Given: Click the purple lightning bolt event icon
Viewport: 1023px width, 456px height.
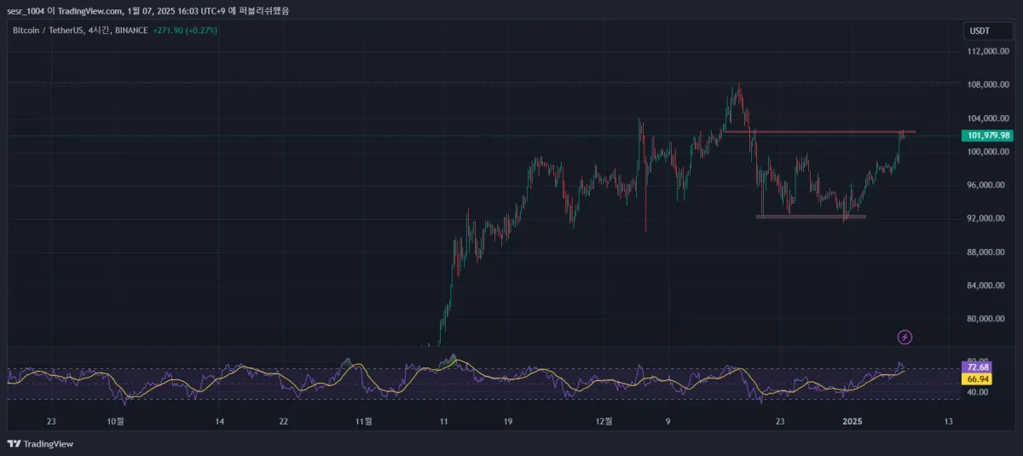Looking at the screenshot, I should (x=905, y=338).
